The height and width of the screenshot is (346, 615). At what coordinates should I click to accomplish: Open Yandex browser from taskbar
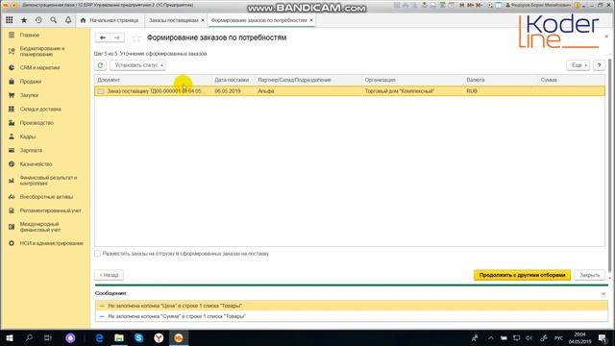159,337
